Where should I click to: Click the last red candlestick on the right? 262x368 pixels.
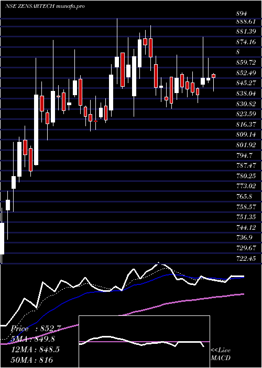(213, 76)
